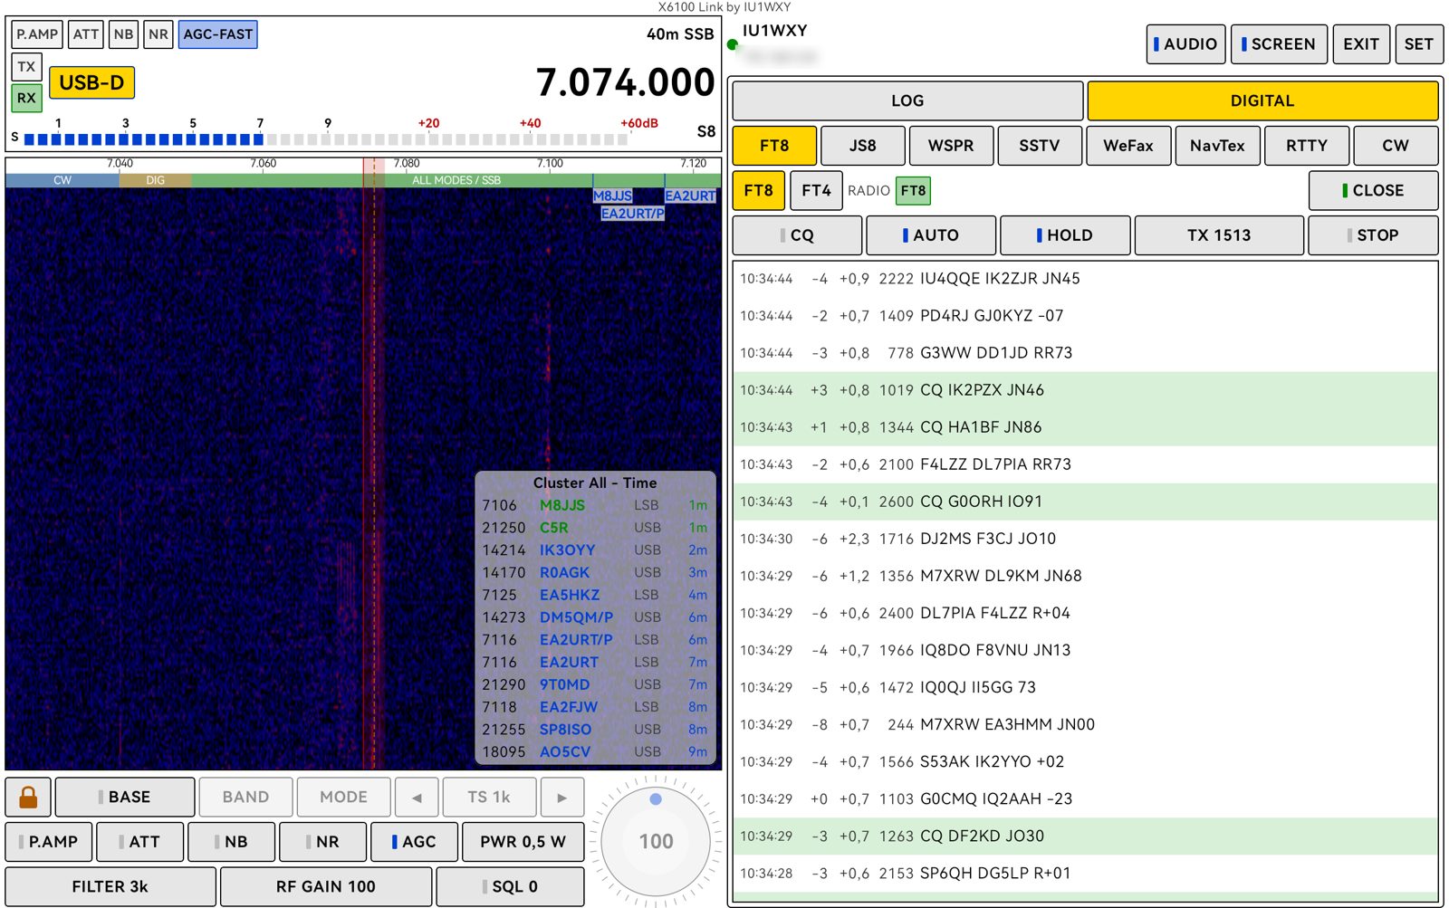Select the WSPR mode tab

951,146
